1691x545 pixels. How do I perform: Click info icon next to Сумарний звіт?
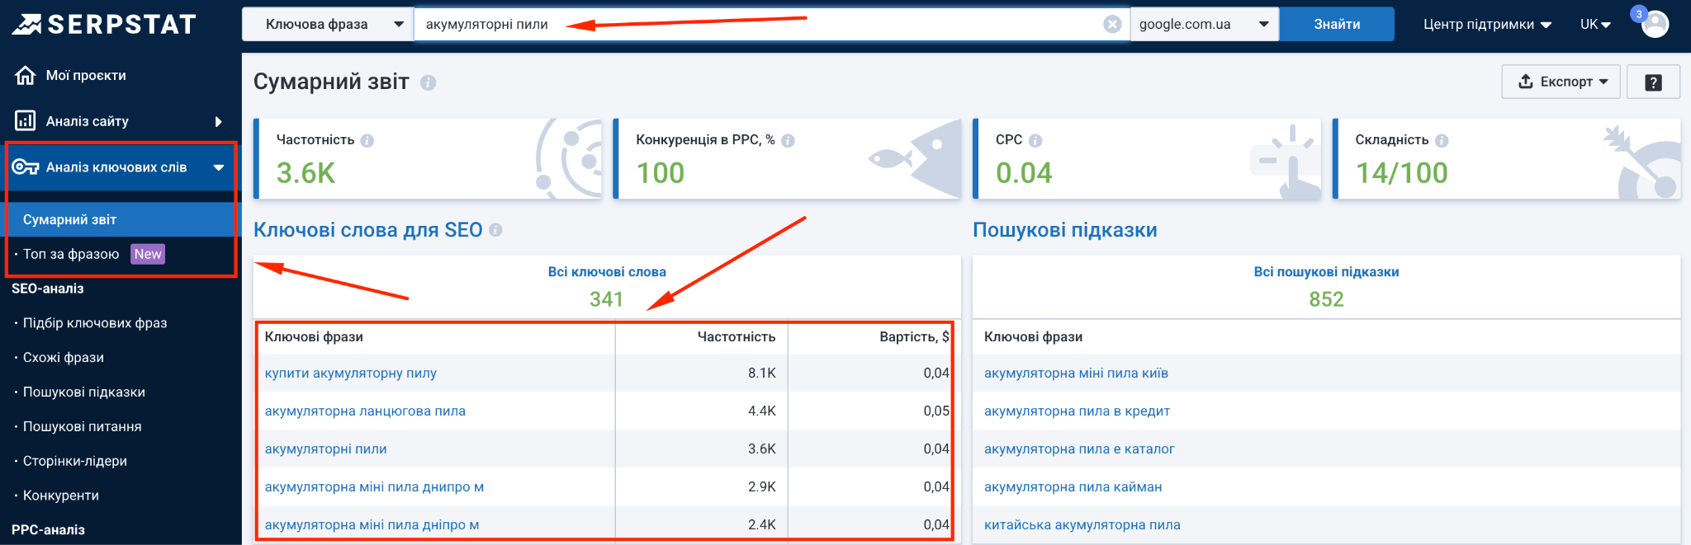pyautogui.click(x=428, y=82)
